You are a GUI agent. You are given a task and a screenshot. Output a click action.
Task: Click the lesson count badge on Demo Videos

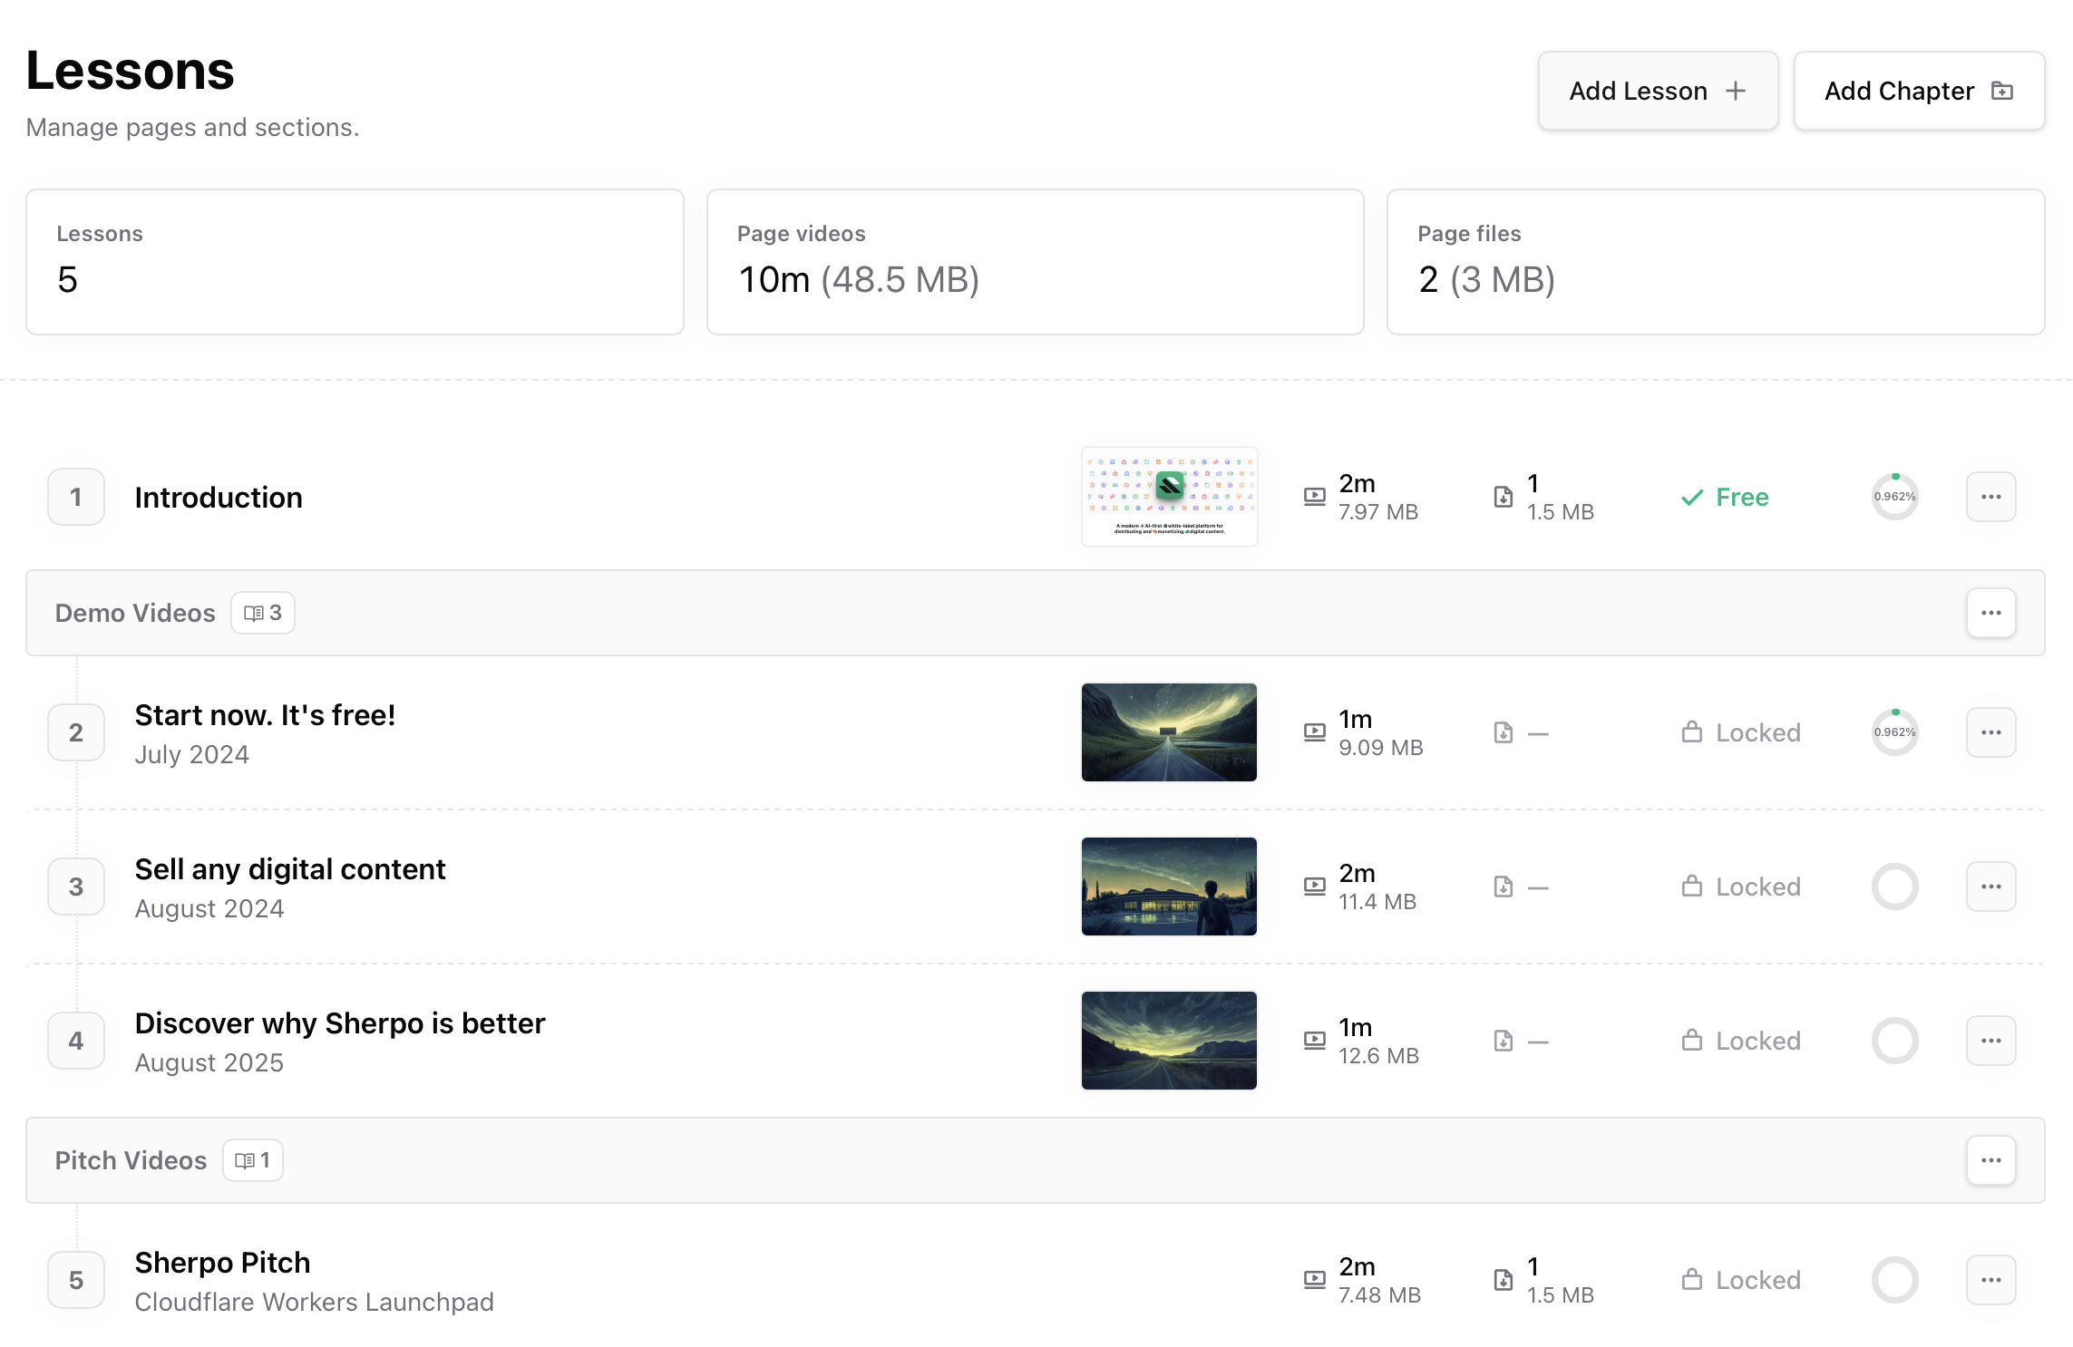(x=262, y=613)
